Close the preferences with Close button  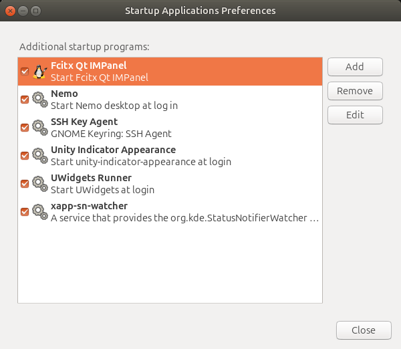pos(364,330)
